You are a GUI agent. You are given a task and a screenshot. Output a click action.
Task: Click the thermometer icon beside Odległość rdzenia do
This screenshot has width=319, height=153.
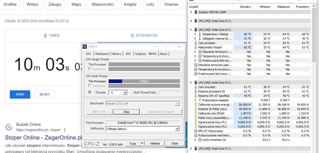[200, 39]
